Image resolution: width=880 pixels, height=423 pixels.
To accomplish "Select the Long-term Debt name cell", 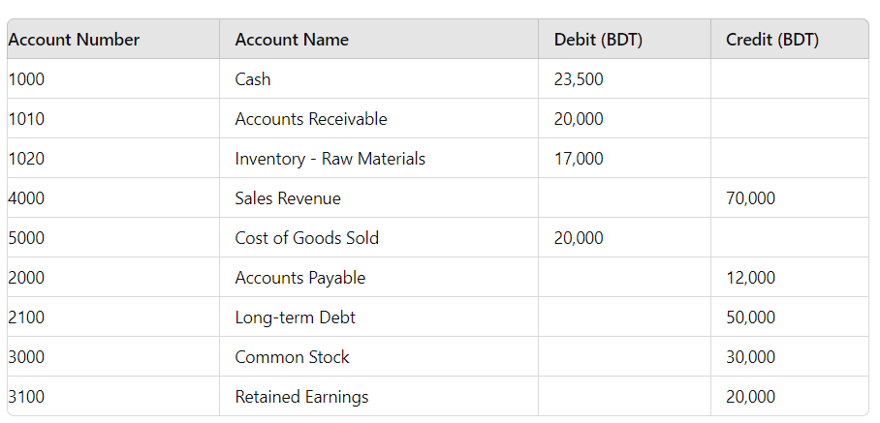I will coord(296,317).
